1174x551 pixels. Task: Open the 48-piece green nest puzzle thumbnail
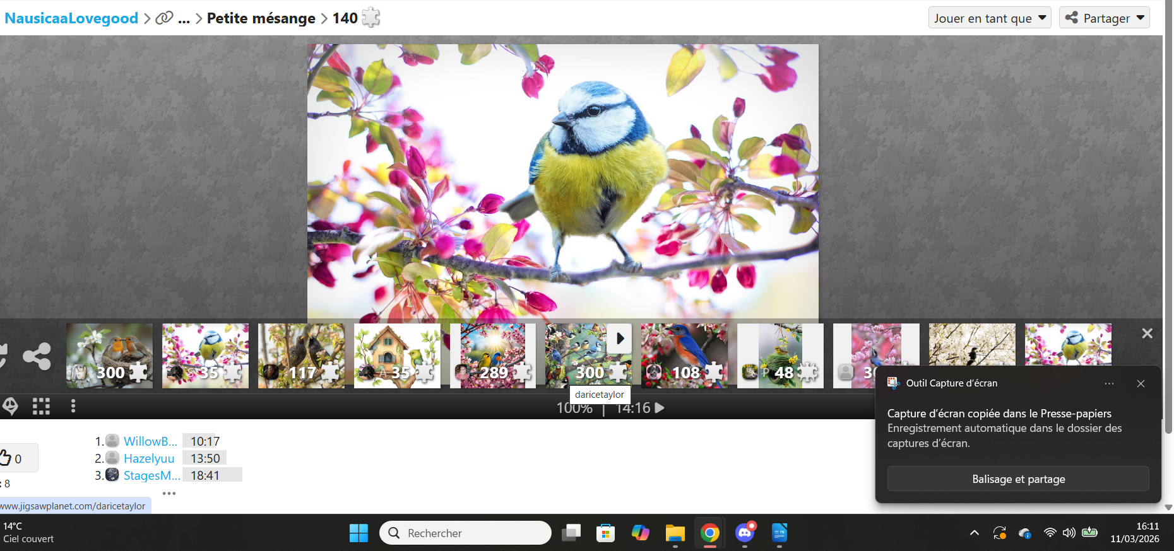coord(781,356)
